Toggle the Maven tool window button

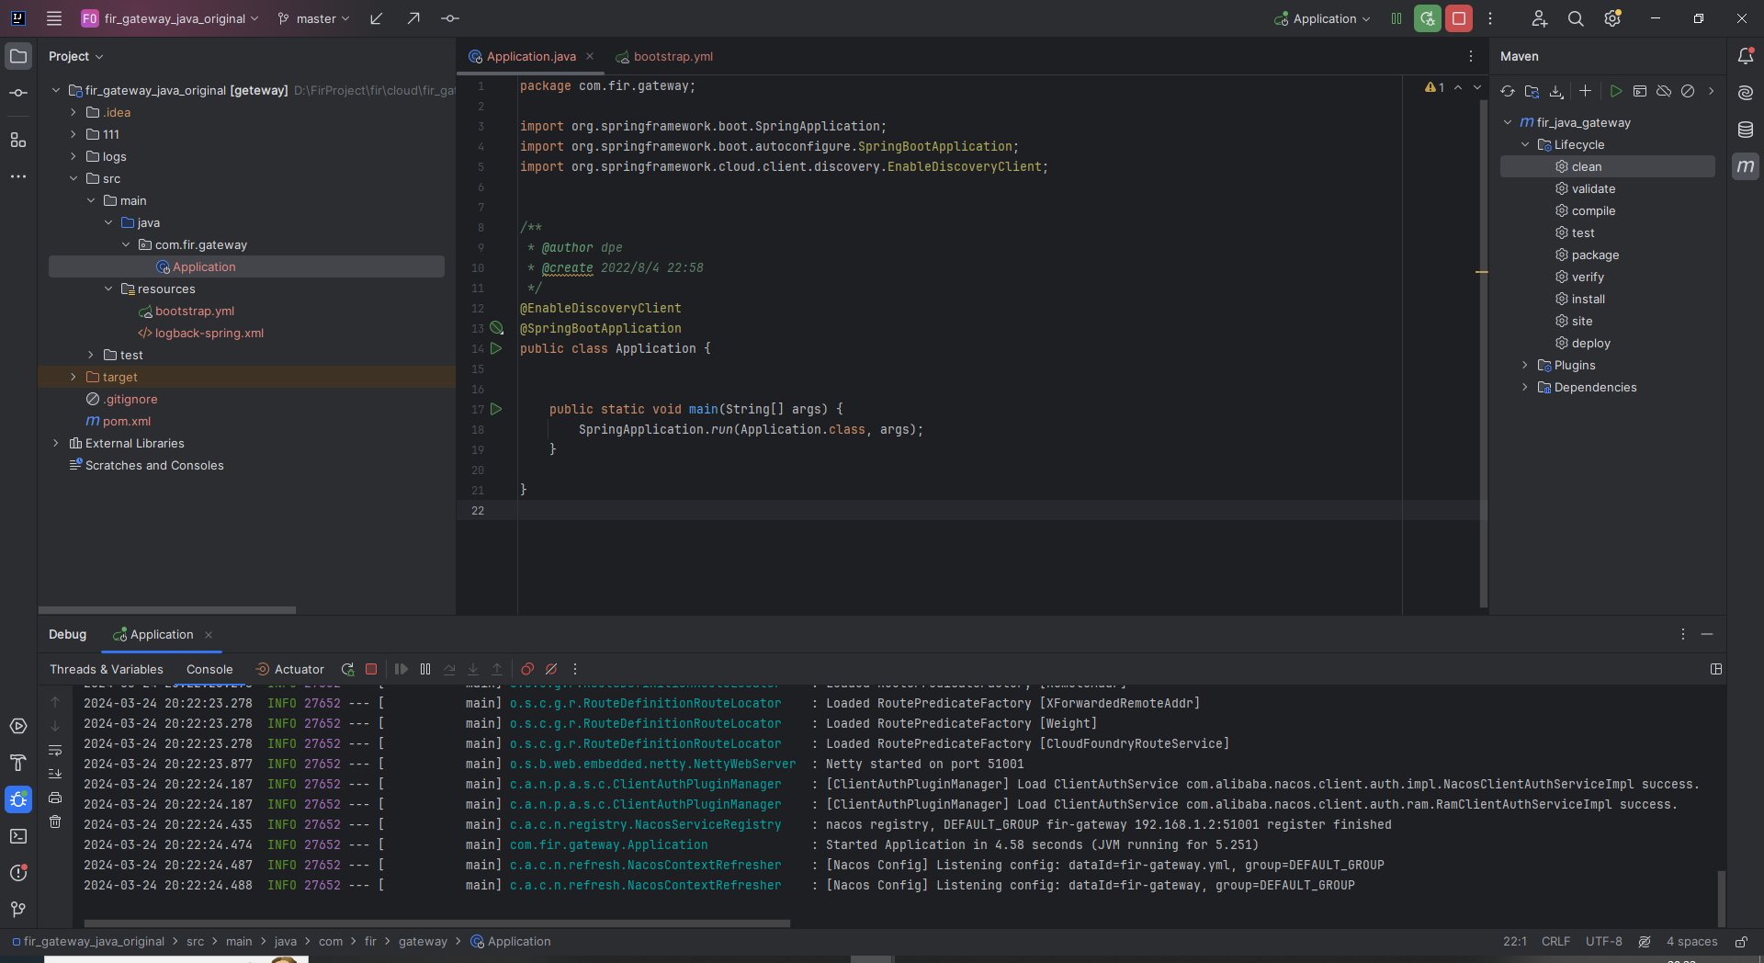coord(1746,166)
